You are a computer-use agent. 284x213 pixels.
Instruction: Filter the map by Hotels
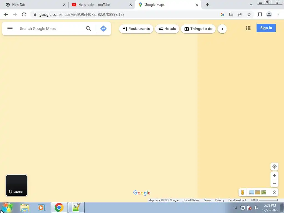(167, 29)
